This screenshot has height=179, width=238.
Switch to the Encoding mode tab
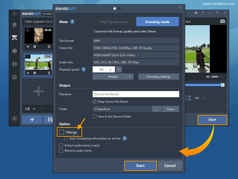click(x=157, y=22)
